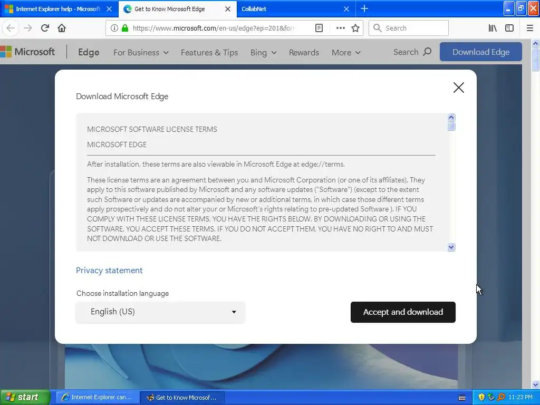Switch to Internet Explorer help tab

coord(59,9)
